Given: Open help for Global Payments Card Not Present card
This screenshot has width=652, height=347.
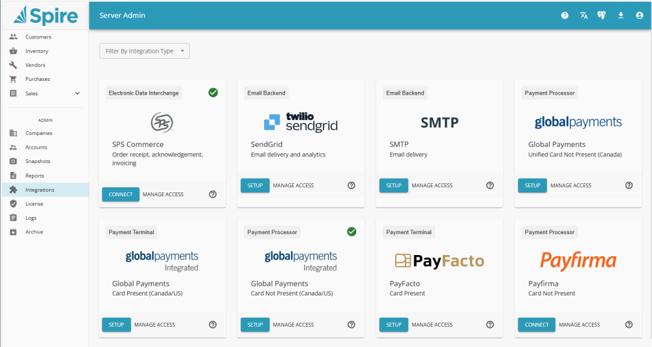Looking at the screenshot, I should pyautogui.click(x=351, y=325).
